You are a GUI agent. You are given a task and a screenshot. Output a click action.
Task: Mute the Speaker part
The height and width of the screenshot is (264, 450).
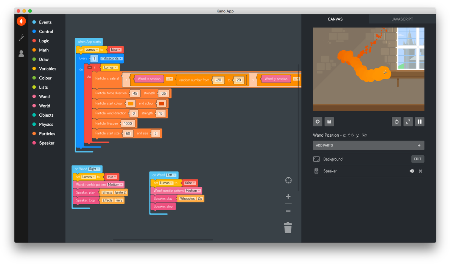412,171
